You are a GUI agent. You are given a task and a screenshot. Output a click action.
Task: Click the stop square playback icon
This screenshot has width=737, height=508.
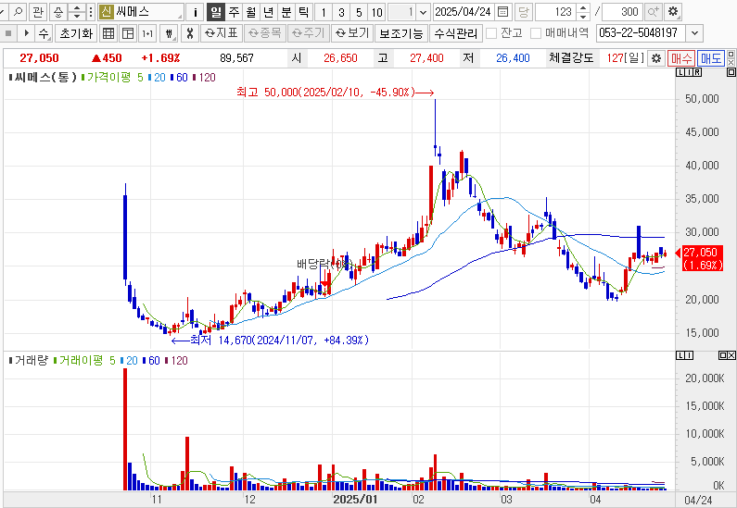8,33
